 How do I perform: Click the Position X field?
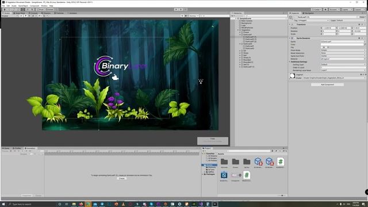(328, 28)
